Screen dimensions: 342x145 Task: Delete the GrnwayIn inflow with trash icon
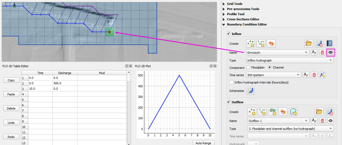click(x=322, y=52)
